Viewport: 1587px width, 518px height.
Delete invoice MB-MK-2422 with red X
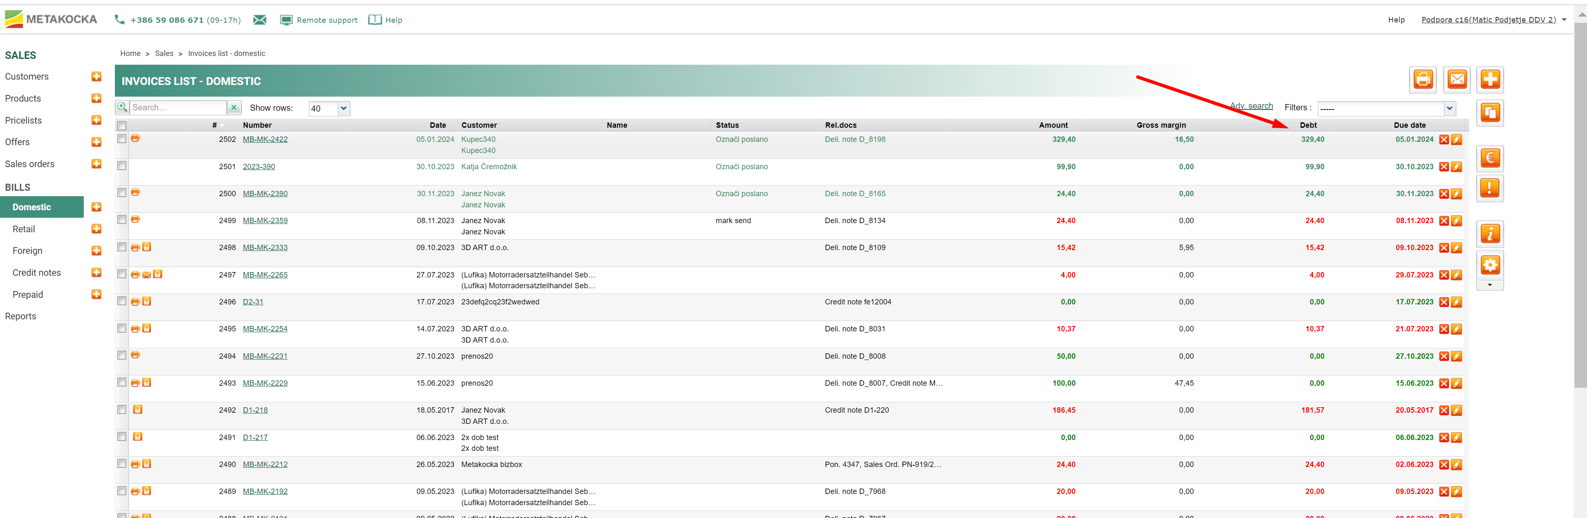click(x=1444, y=140)
